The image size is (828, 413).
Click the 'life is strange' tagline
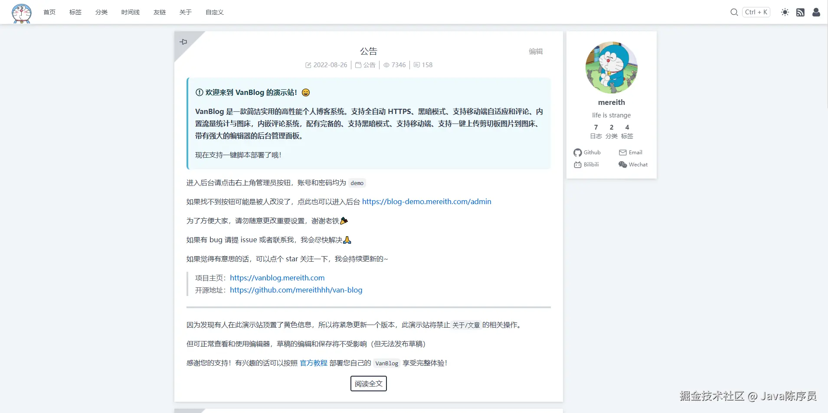612,115
